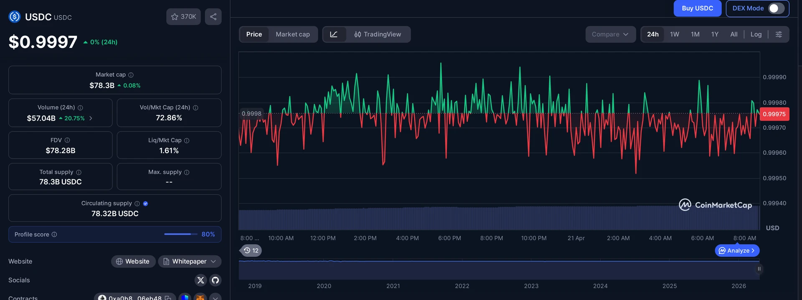Click the 0xa0b8...06eb48 contract chip
802x300 pixels.
[135, 297]
